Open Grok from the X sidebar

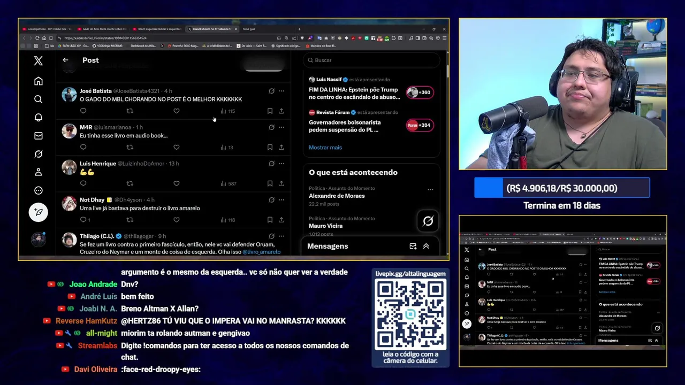pyautogui.click(x=38, y=154)
